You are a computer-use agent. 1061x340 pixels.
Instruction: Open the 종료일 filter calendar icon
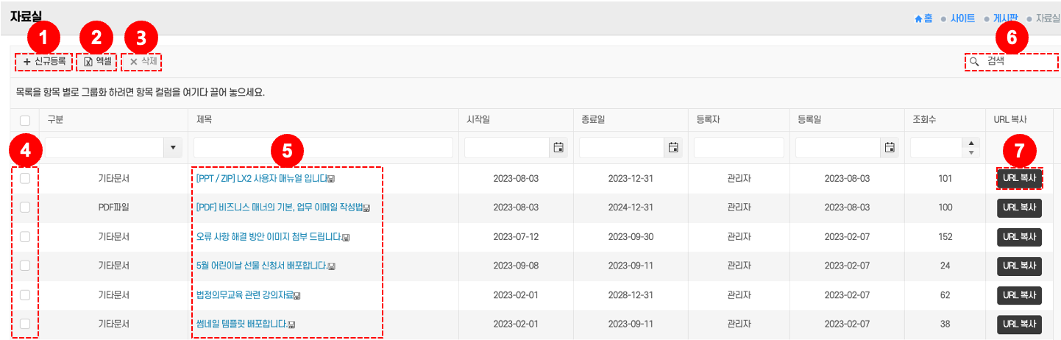673,148
